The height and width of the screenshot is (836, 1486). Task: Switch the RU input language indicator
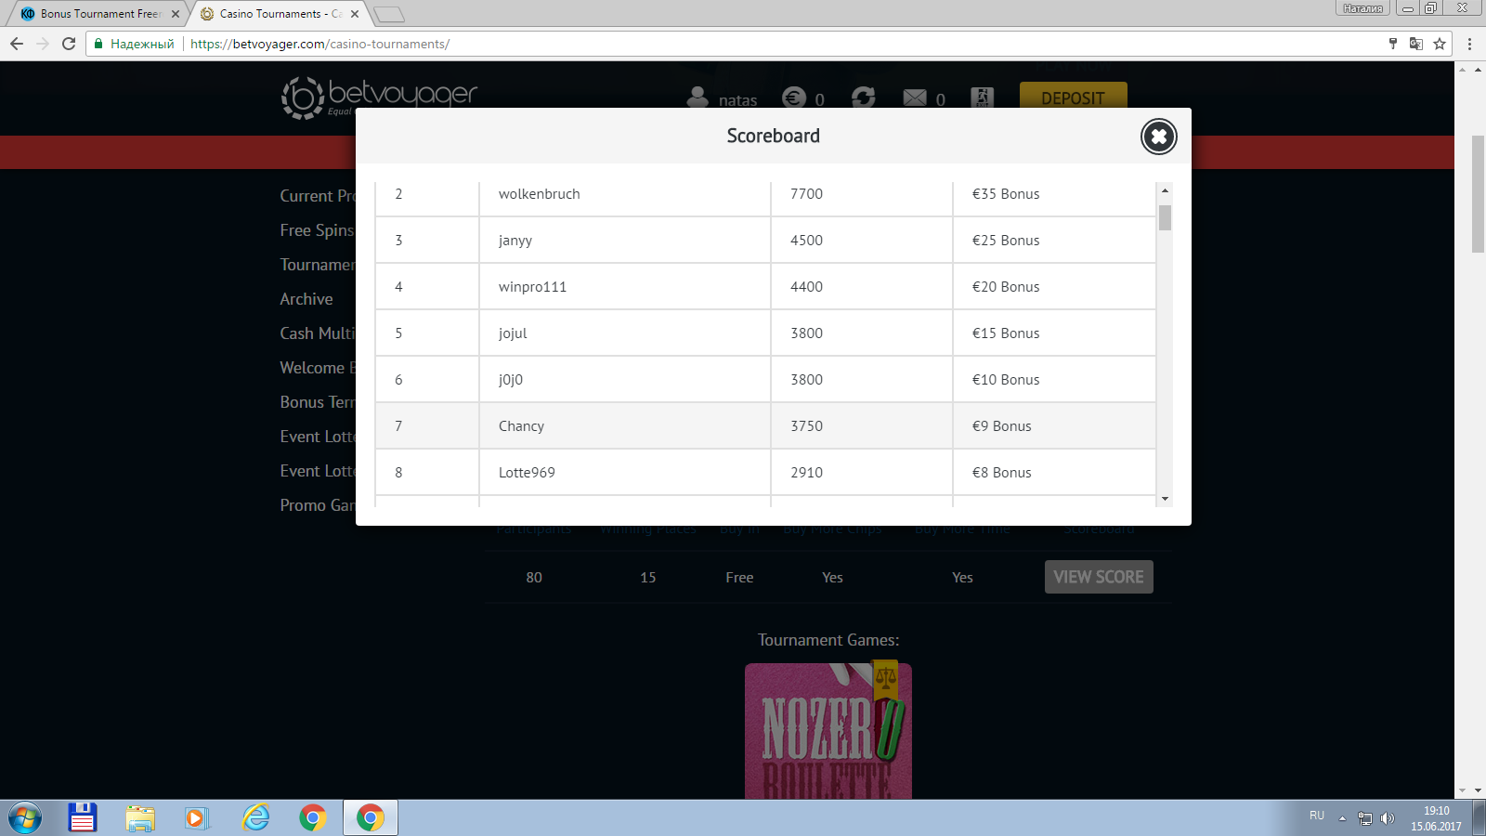(x=1317, y=816)
